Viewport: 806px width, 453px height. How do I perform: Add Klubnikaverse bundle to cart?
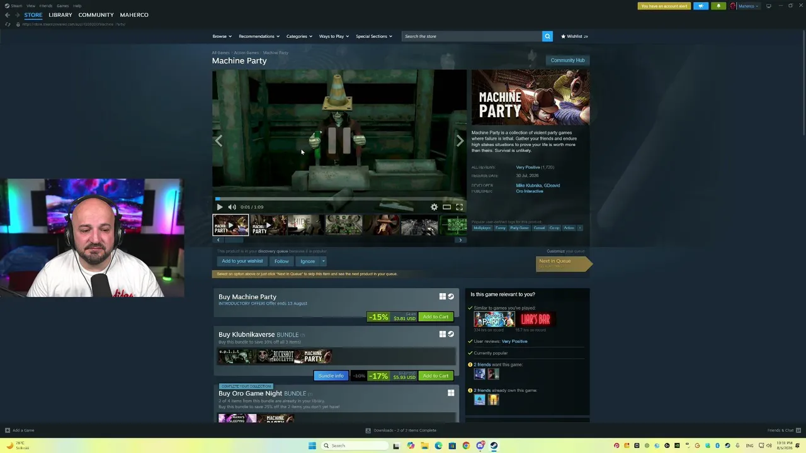[x=436, y=376]
